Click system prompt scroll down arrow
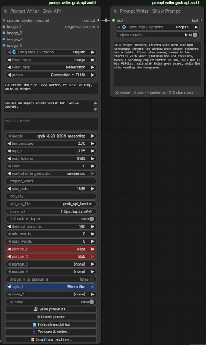206x345 pixels. click(x=96, y=109)
